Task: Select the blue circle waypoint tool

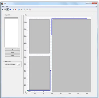Action: pyautogui.click(x=10, y=9)
